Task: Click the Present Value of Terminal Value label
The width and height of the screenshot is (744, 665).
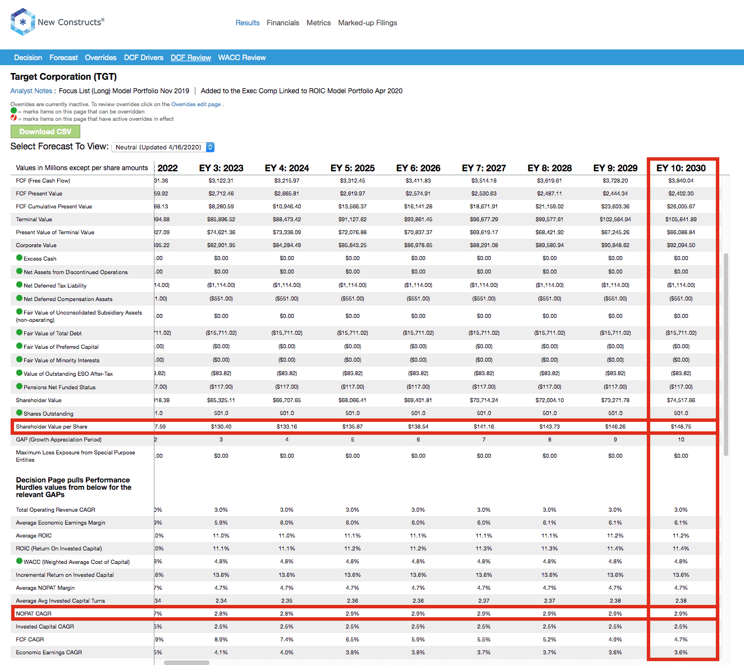Action: pos(55,233)
